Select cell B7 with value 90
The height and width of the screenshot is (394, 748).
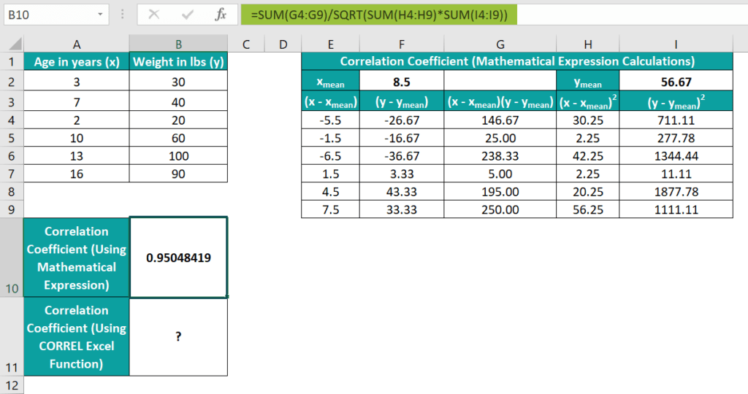click(178, 174)
